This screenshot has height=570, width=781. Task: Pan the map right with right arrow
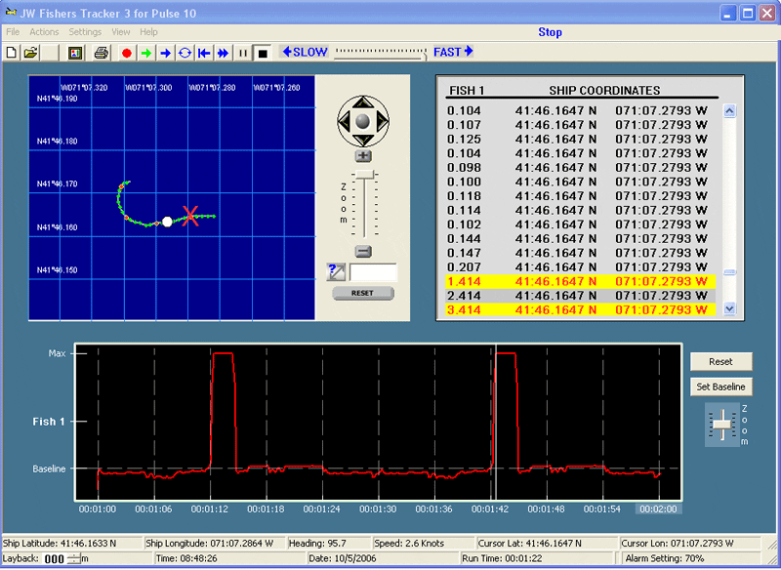(382, 121)
